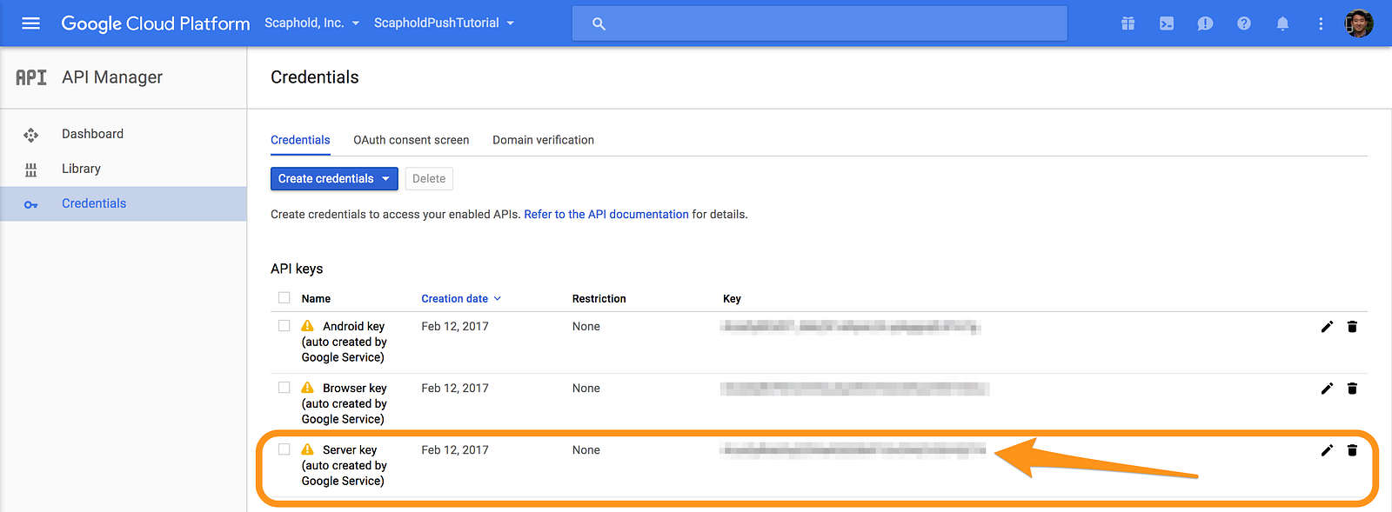
Task: Open the Scaphold, Inc. organization dropdown
Action: (311, 23)
